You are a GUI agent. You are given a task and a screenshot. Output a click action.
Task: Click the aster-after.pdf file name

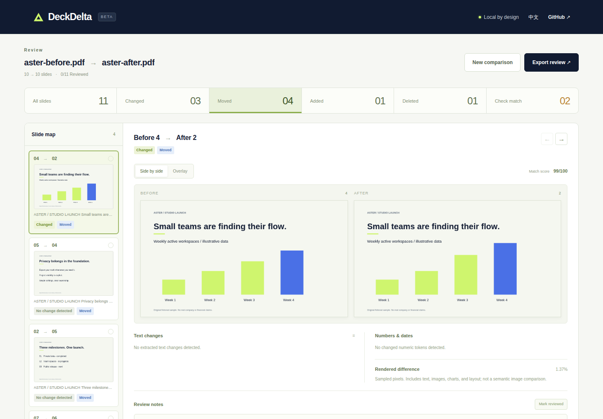(128, 62)
